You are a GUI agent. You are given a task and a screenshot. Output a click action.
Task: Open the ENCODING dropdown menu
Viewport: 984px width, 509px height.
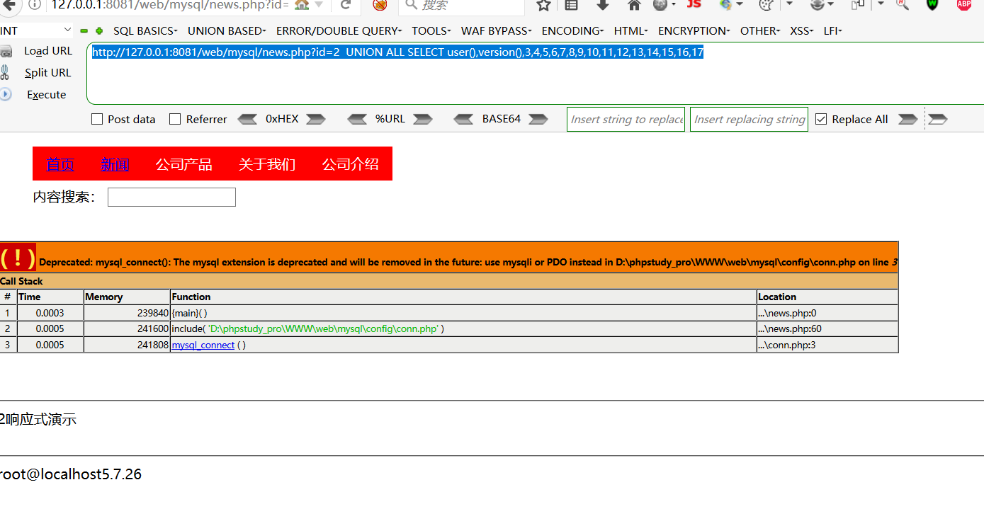[572, 31]
